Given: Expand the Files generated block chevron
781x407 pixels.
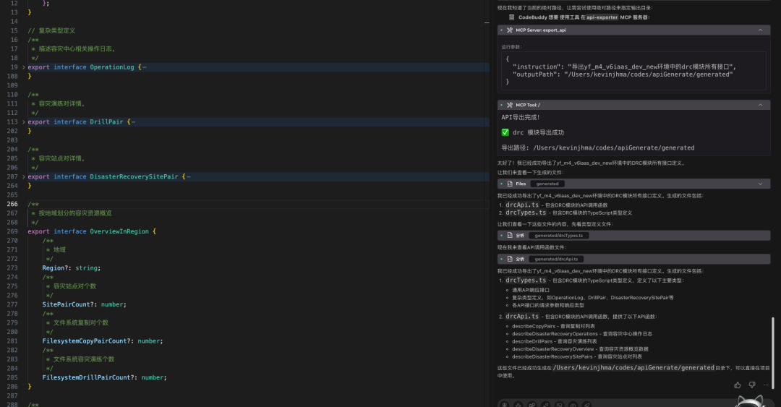Looking at the screenshot, I should 759,184.
